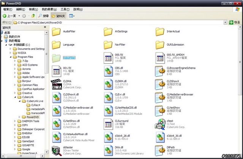The height and width of the screenshot is (159, 243).
Task: Select the CBS.dll file icon
Action: [108, 71]
